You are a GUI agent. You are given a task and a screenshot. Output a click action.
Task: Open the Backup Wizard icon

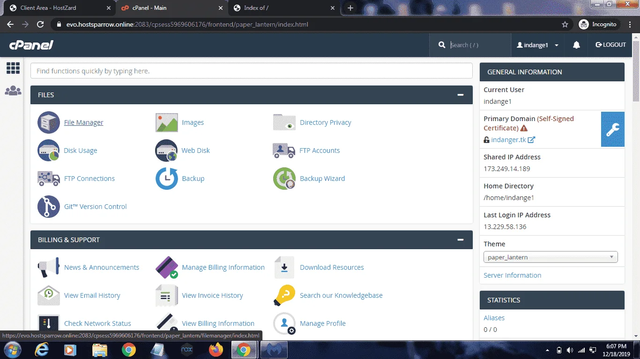284,179
